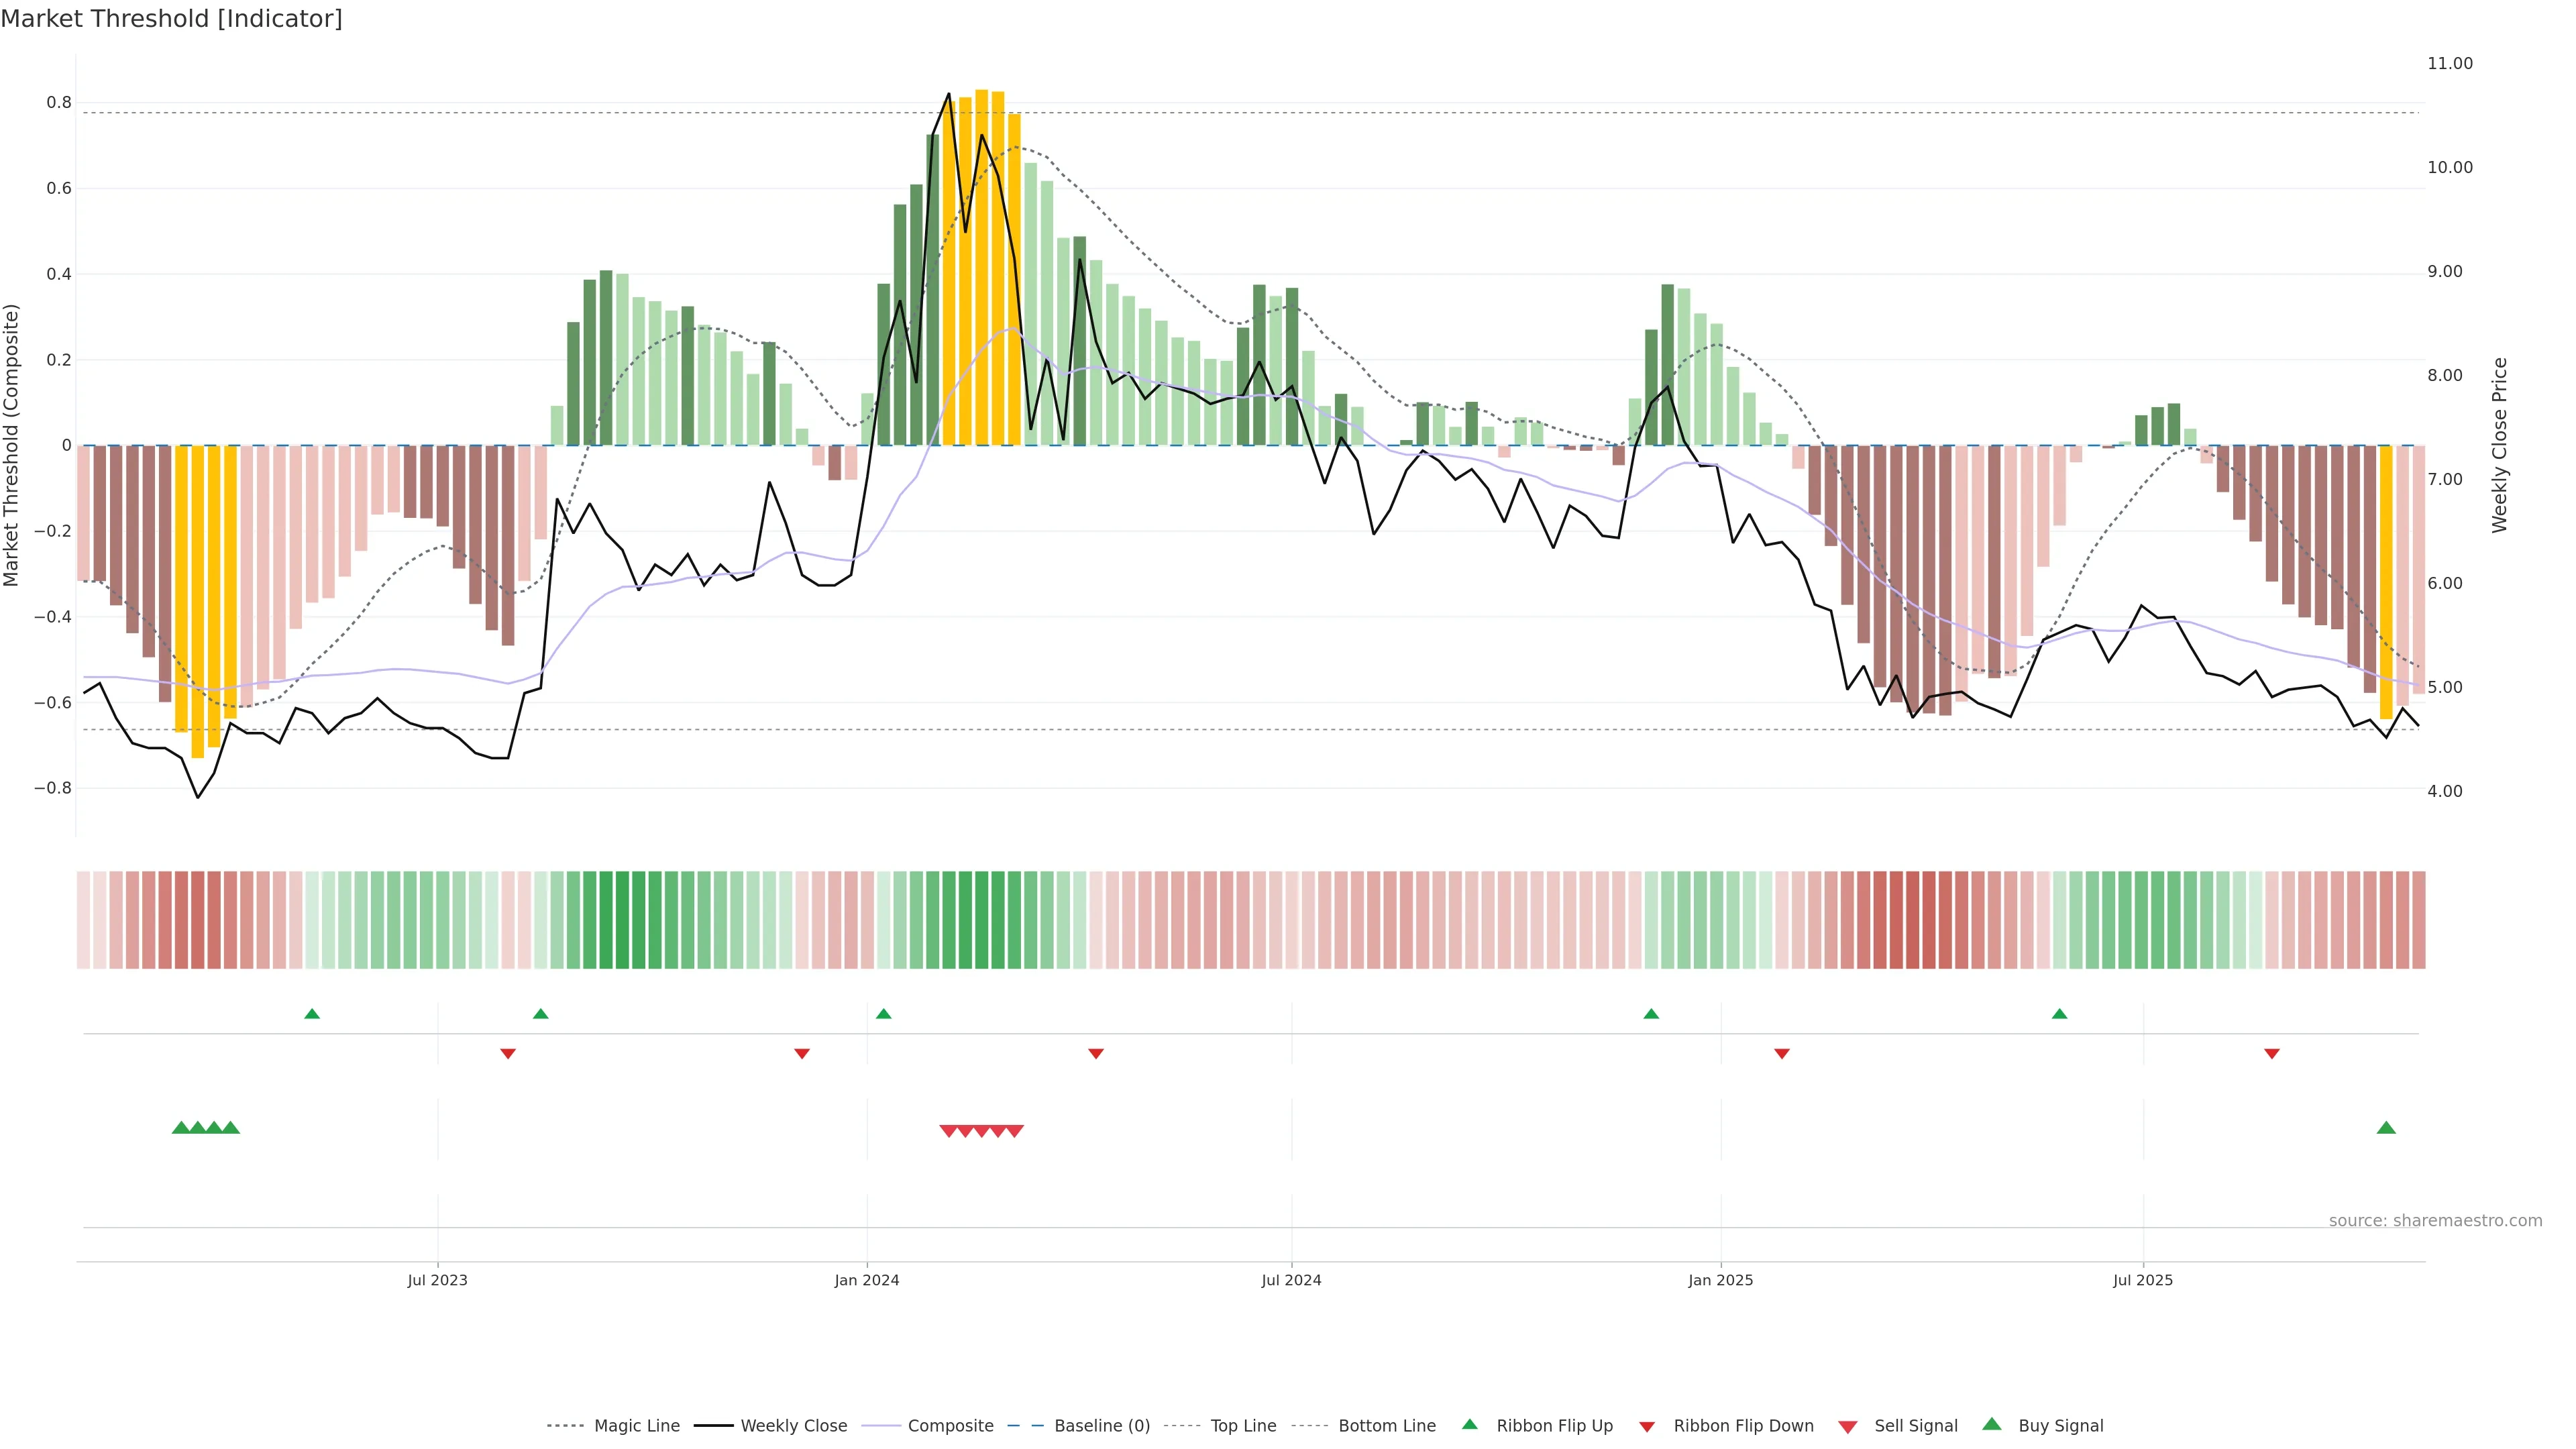Click the ribbon flip down marker after Jul 2025
Image resolution: width=2576 pixels, height=1449 pixels.
[2271, 1054]
